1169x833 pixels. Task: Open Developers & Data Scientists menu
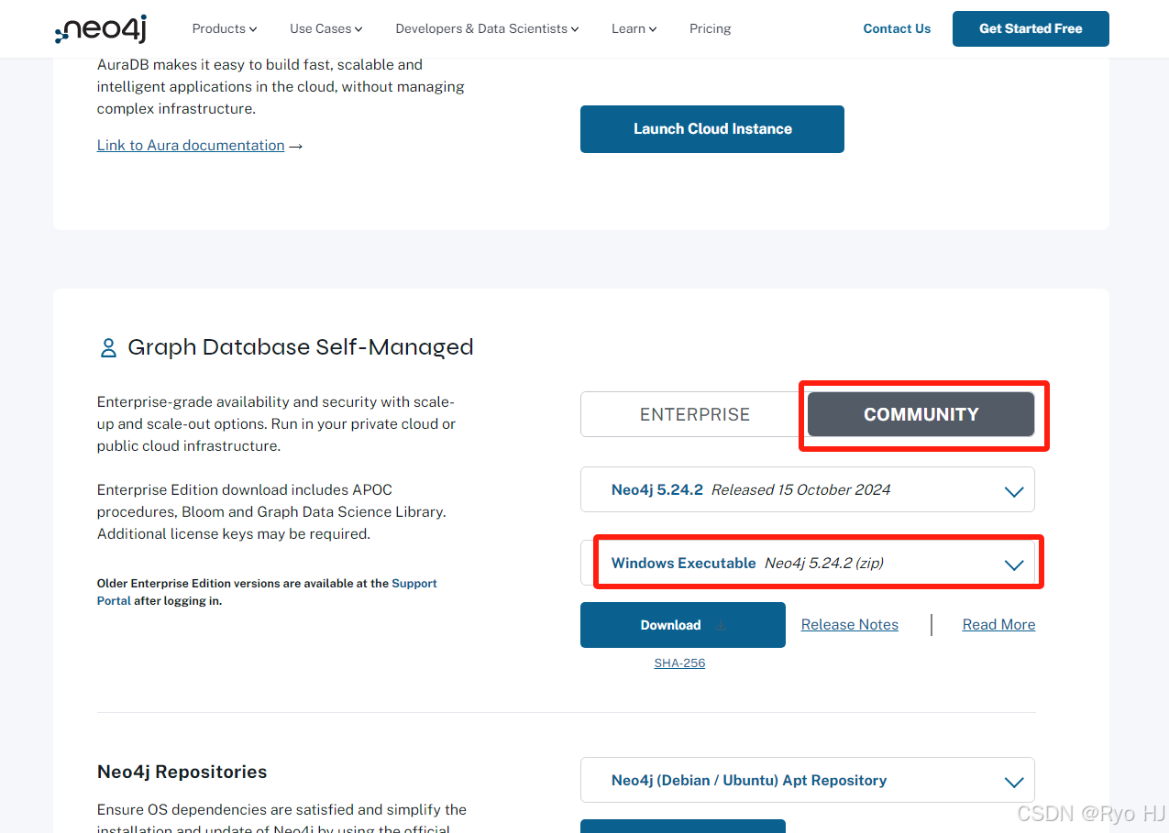pos(487,28)
